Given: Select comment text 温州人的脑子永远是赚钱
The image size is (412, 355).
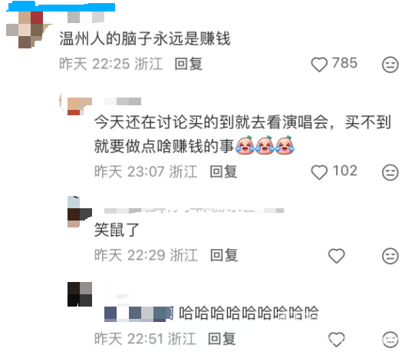Looking at the screenshot, I should pos(145,38).
